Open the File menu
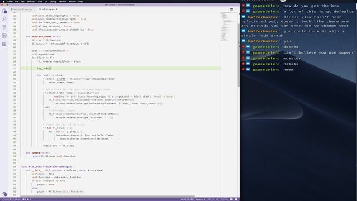 [17, 1]
